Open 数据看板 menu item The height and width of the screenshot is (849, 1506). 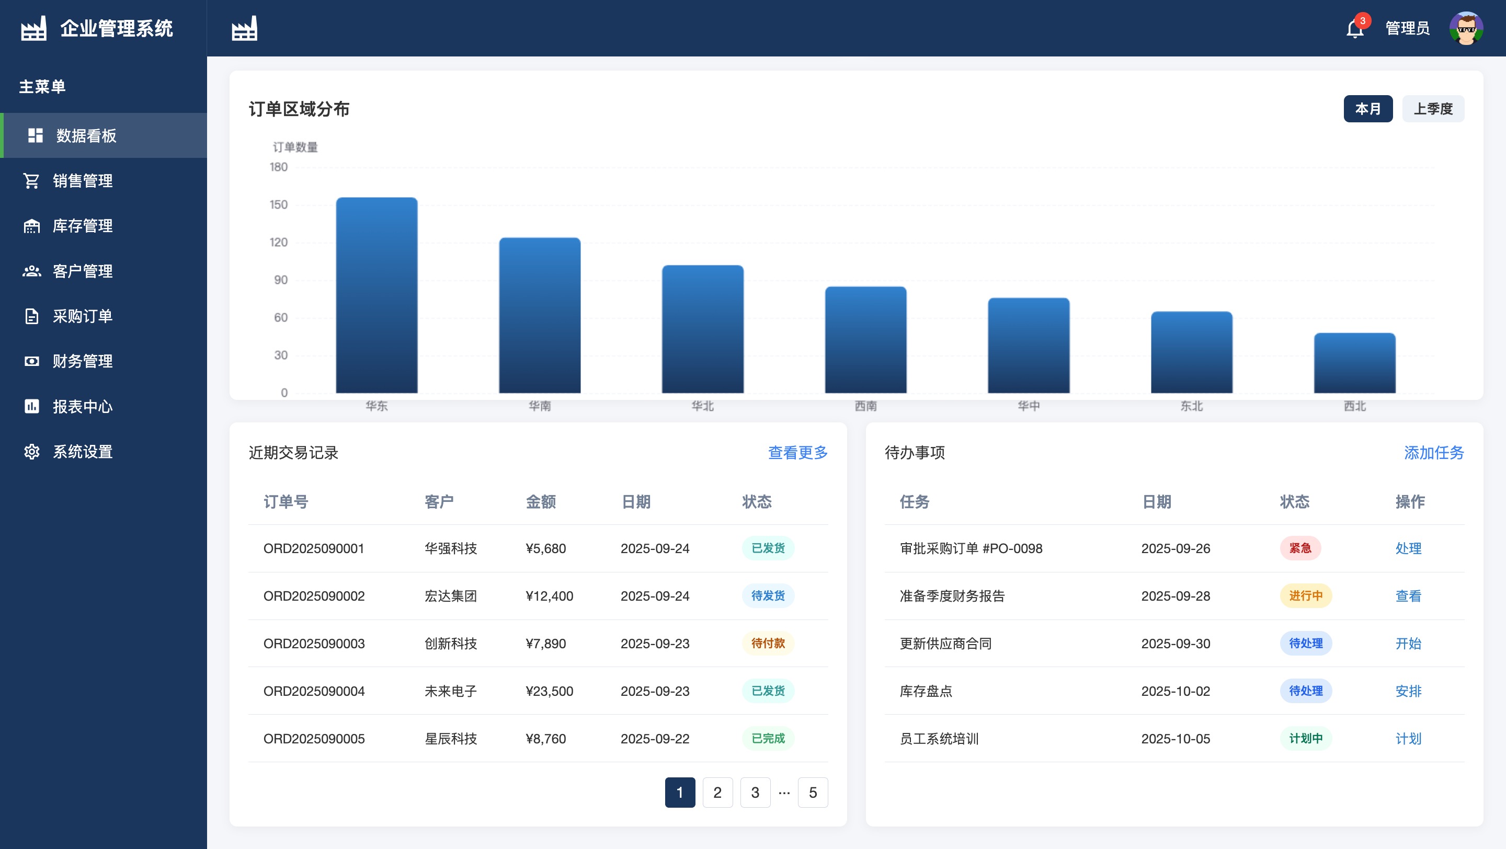click(x=86, y=135)
